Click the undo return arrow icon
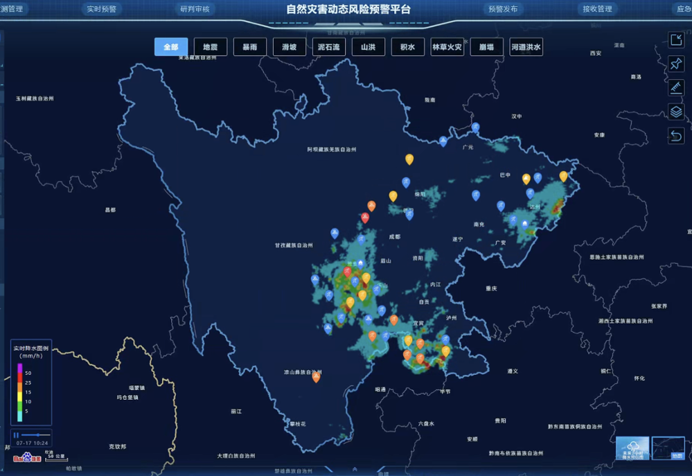This screenshot has height=476, width=692. pos(676,136)
